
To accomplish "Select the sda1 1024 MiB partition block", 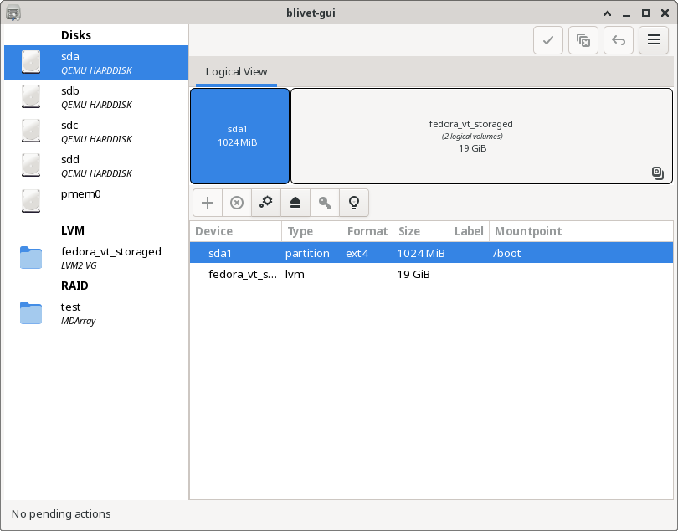I will click(x=239, y=136).
